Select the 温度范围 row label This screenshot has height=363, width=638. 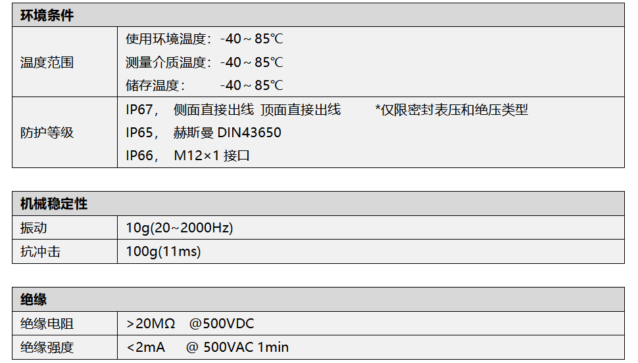click(47, 62)
